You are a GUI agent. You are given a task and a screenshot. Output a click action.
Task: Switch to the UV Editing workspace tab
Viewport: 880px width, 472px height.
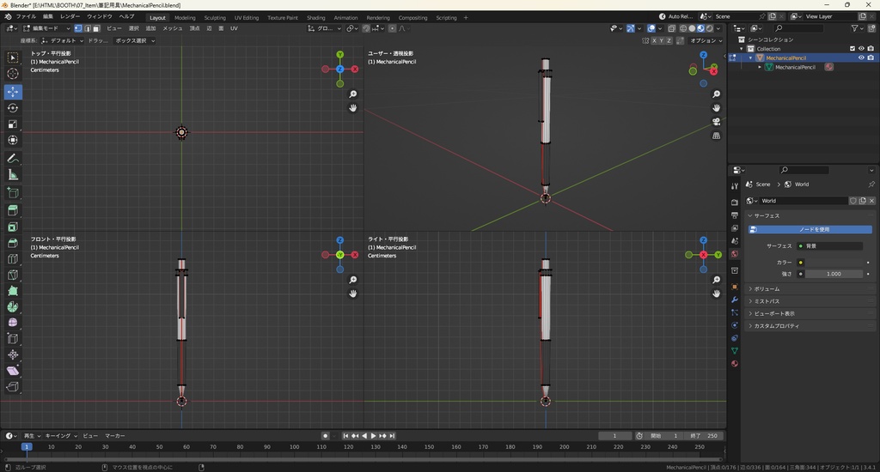click(247, 17)
